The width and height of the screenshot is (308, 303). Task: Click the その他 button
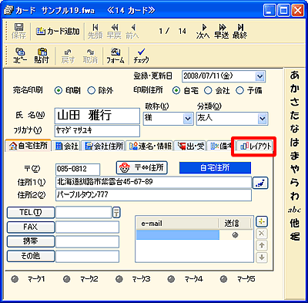pyautogui.click(x=31, y=256)
